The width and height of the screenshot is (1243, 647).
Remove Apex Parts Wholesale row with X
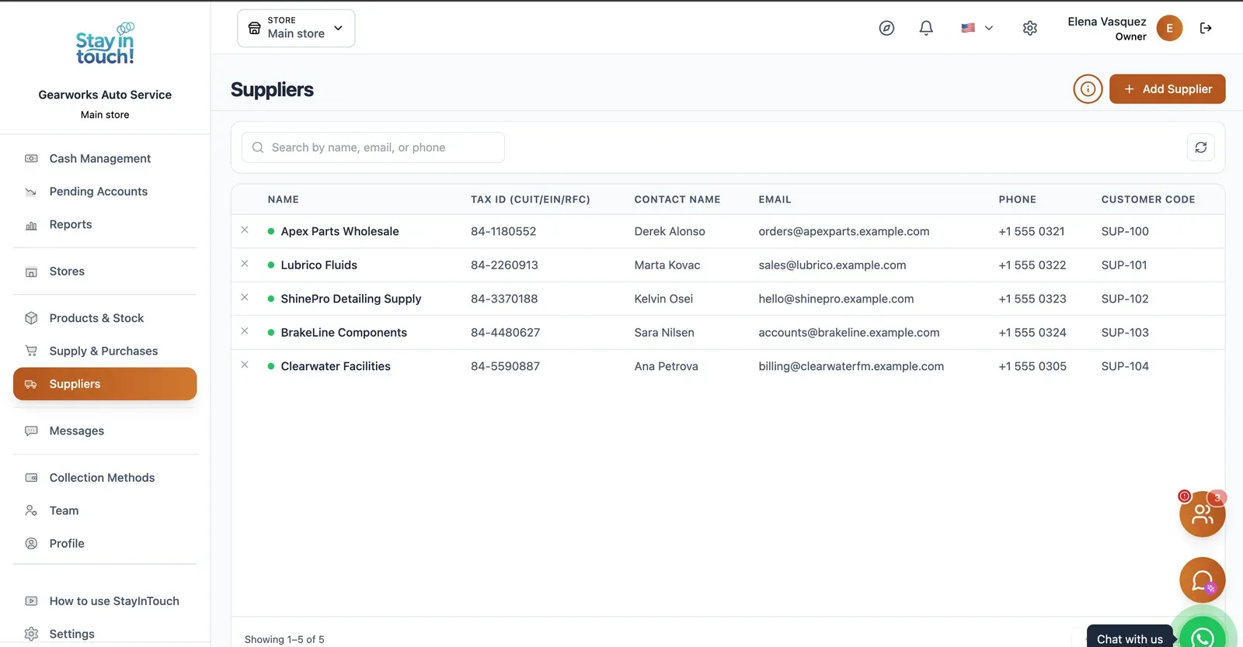tap(245, 230)
